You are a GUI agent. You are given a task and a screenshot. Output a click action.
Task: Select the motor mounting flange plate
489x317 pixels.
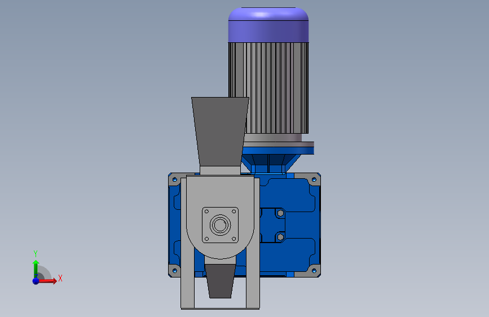[x=278, y=144]
